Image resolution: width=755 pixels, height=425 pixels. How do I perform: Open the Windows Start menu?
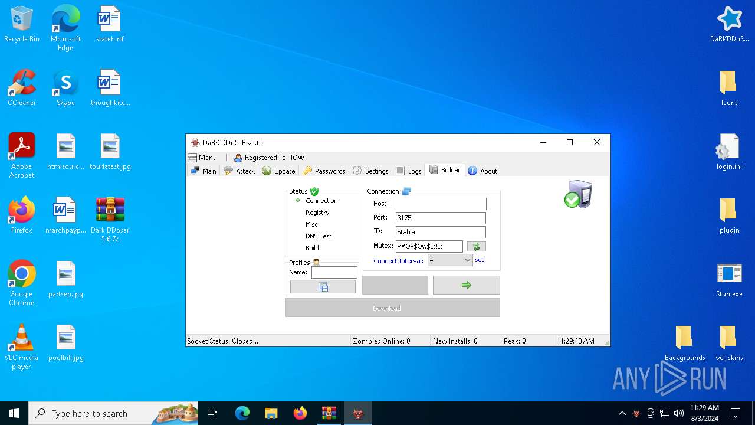(14, 413)
